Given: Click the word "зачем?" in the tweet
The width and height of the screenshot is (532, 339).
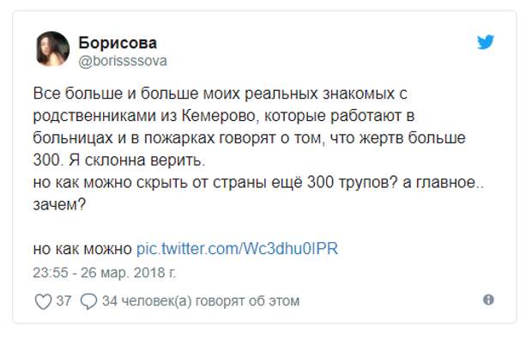Looking at the screenshot, I should coord(59,204).
